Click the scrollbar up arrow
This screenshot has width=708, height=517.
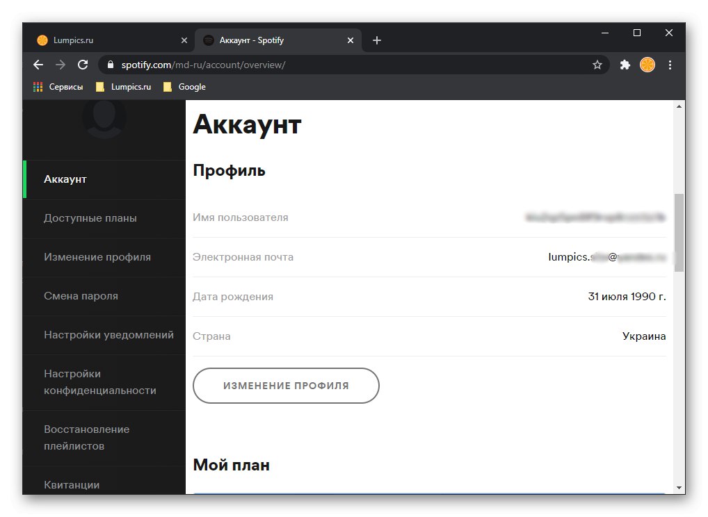pos(679,107)
